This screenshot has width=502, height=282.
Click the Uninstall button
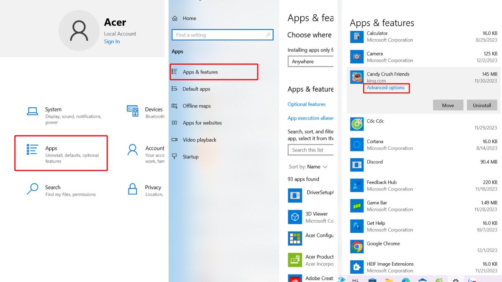point(482,105)
